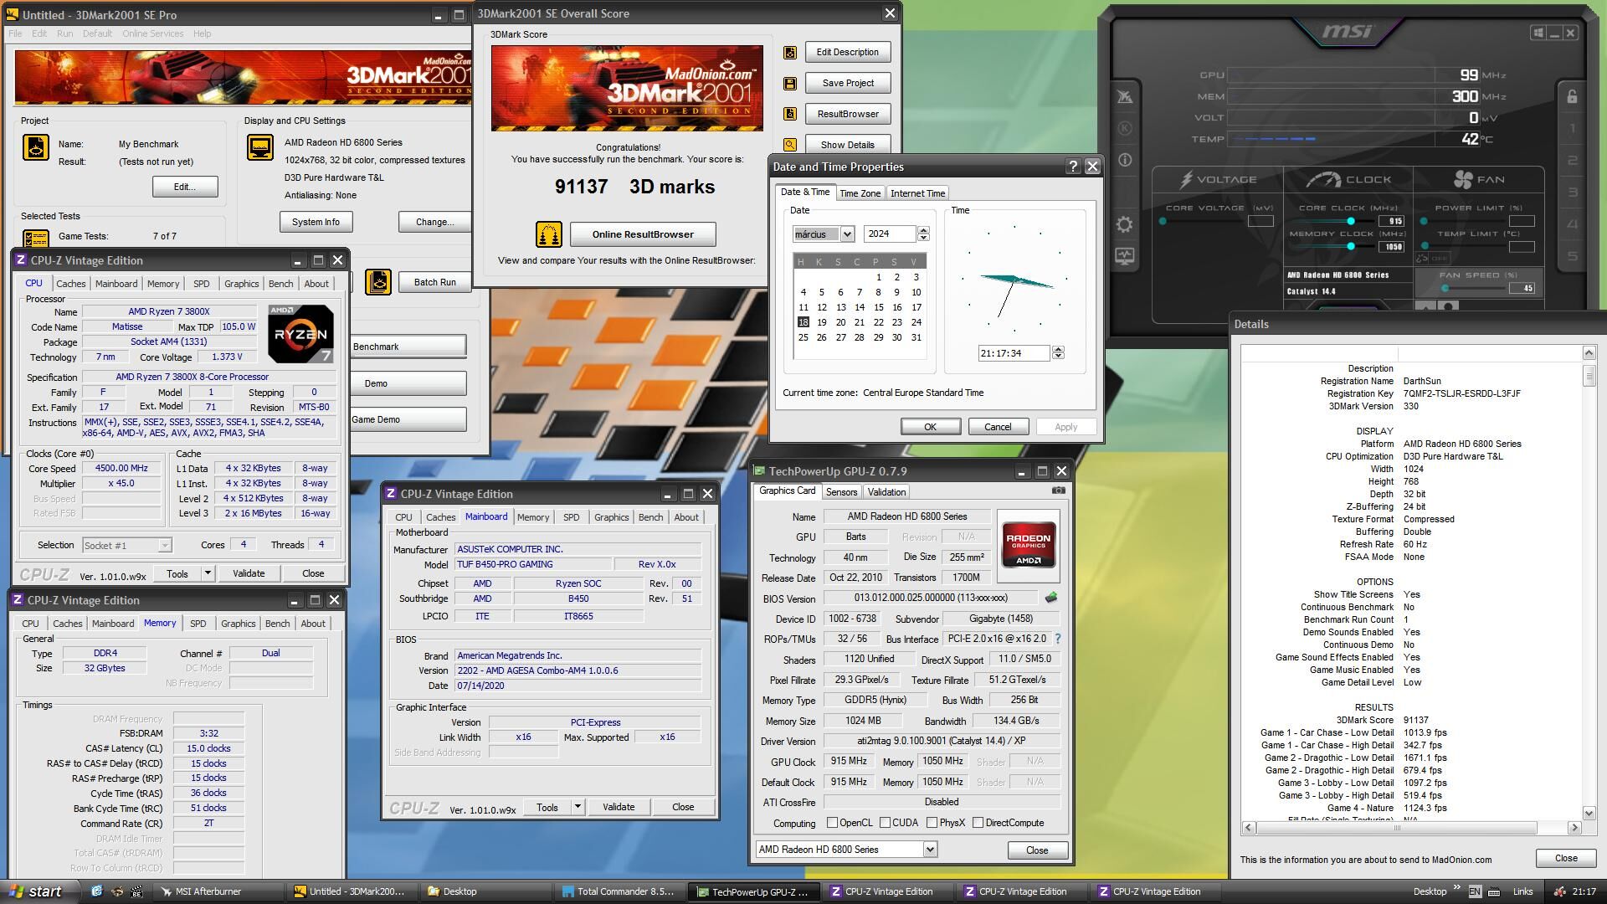Click the Online ResultBrowser people icon
This screenshot has height=904, width=1607.
coord(549,234)
